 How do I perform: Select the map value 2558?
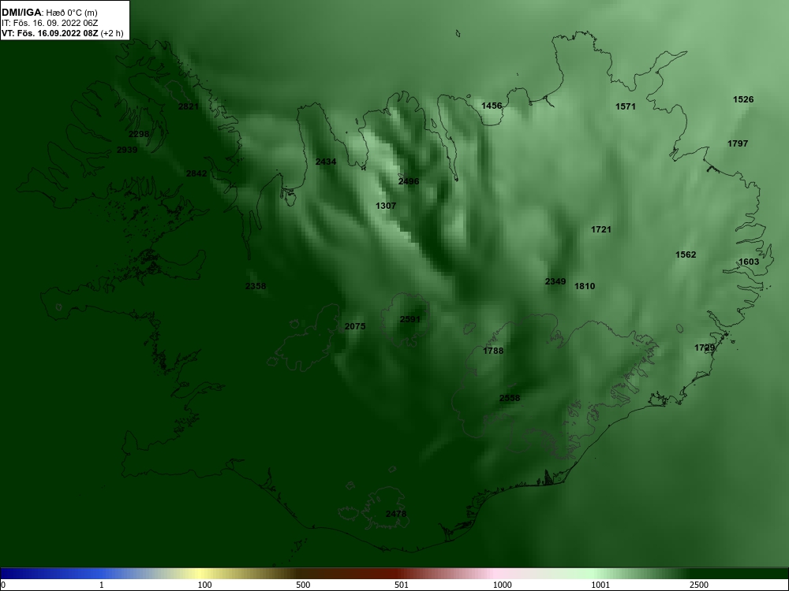click(x=510, y=398)
